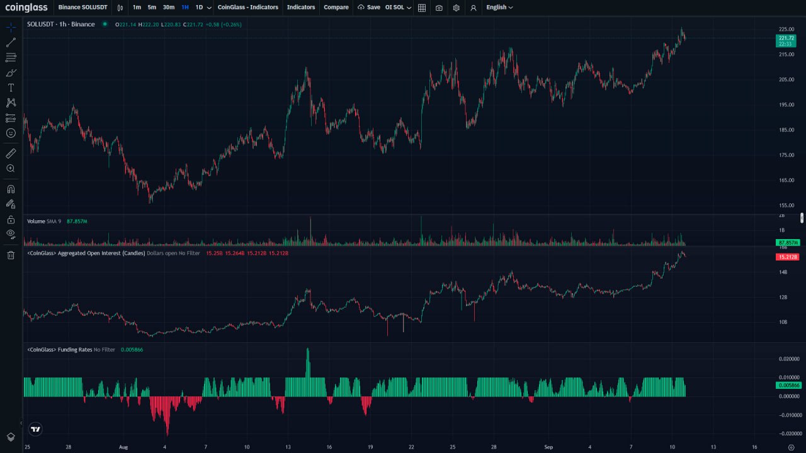Toggle lock all drawing tools
Image resolution: width=806 pixels, height=453 pixels.
click(x=11, y=219)
